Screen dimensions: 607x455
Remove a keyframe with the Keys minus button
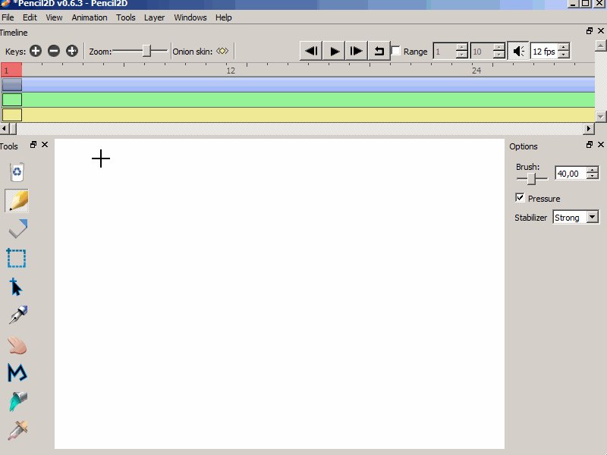point(54,51)
